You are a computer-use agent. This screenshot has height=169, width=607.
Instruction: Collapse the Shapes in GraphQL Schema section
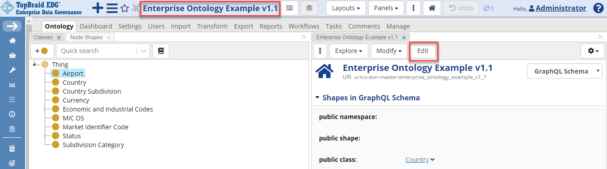pos(318,97)
